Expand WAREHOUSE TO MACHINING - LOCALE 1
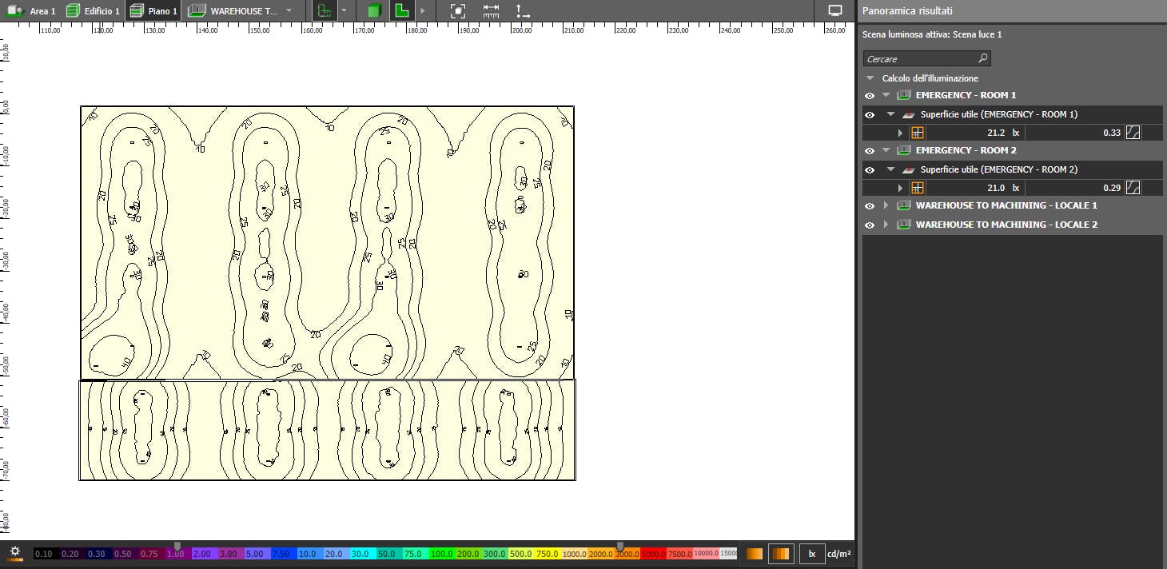 tap(886, 205)
